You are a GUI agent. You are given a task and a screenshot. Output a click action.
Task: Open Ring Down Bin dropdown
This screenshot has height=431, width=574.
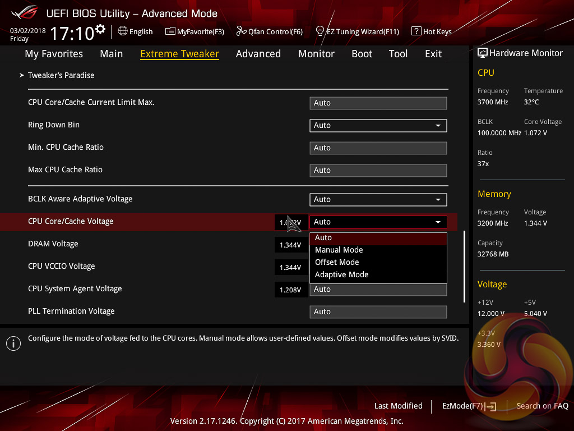pyautogui.click(x=378, y=126)
